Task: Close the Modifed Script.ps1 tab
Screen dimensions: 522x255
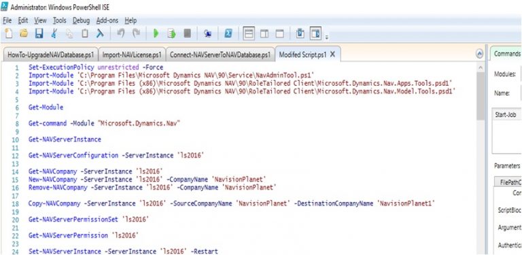Action: (332, 54)
